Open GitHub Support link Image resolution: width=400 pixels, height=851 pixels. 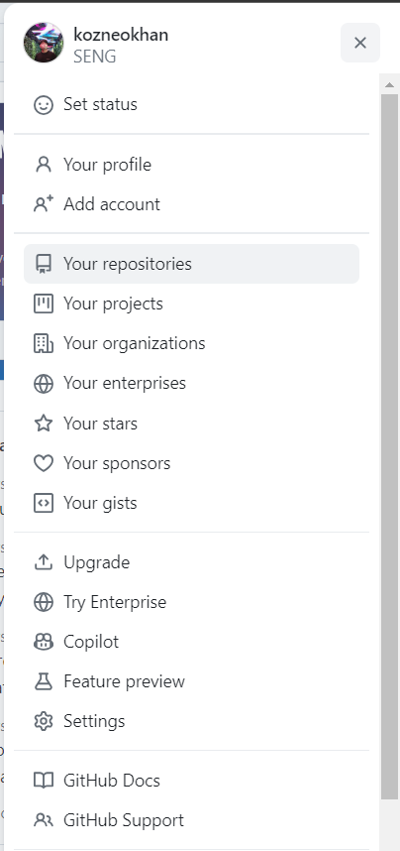[191, 820]
